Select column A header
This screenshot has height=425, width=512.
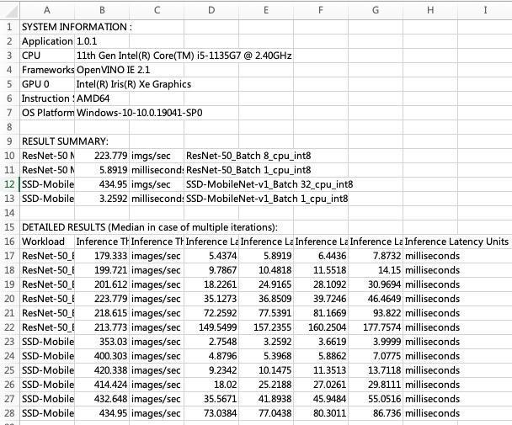47,10
